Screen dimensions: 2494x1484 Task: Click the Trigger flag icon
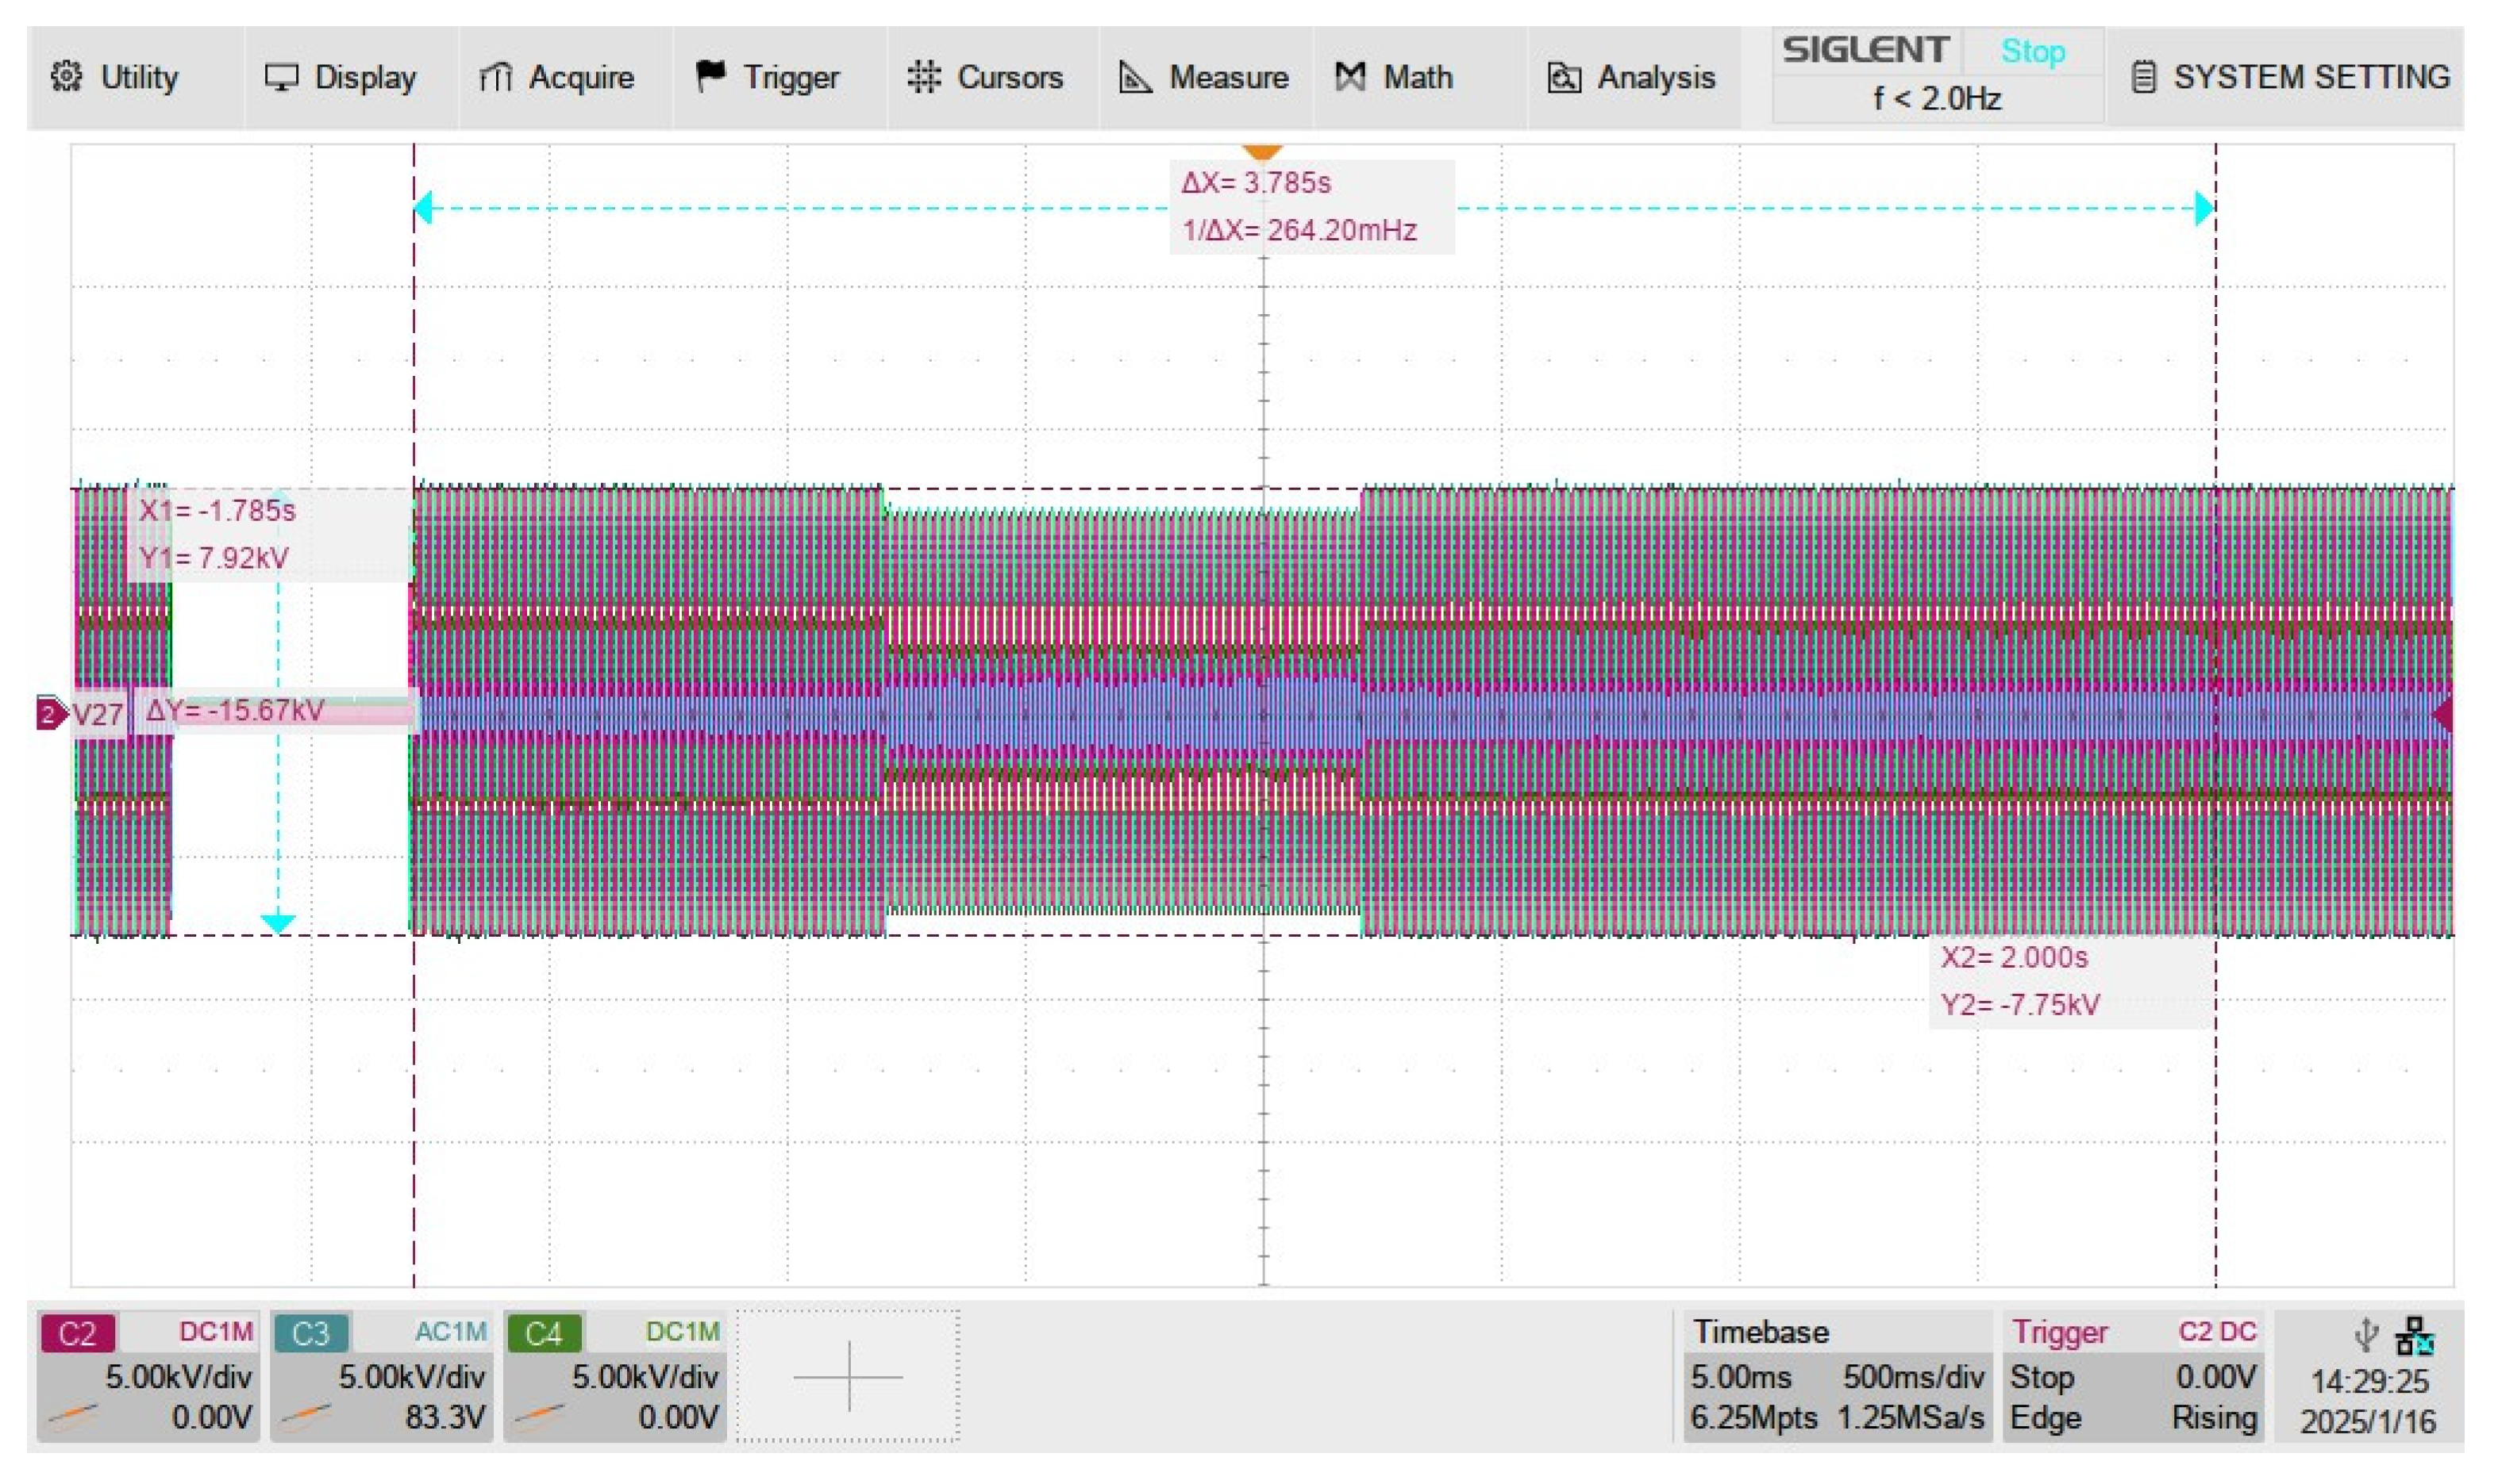710,76
